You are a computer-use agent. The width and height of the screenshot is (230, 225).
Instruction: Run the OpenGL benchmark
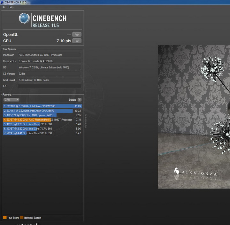[x=77, y=35]
